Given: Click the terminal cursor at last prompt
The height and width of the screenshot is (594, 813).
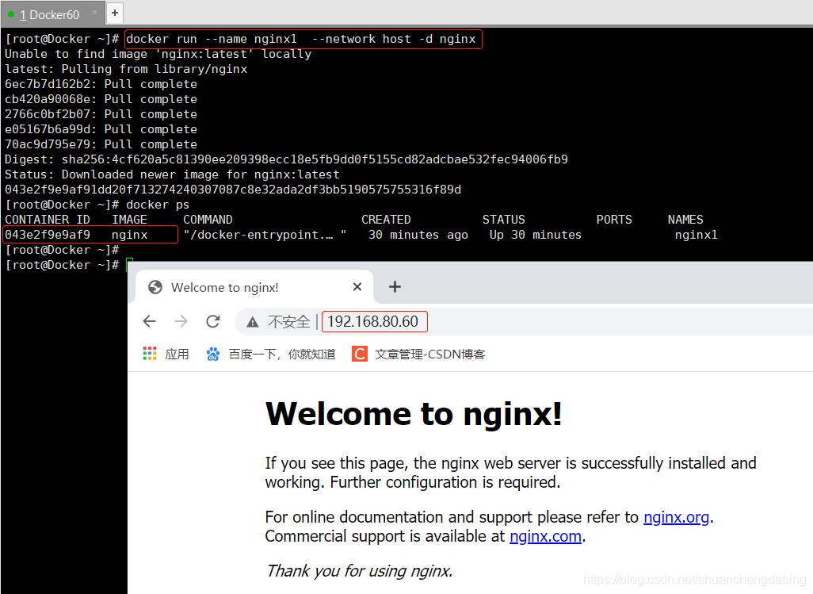Looking at the screenshot, I should (x=130, y=265).
